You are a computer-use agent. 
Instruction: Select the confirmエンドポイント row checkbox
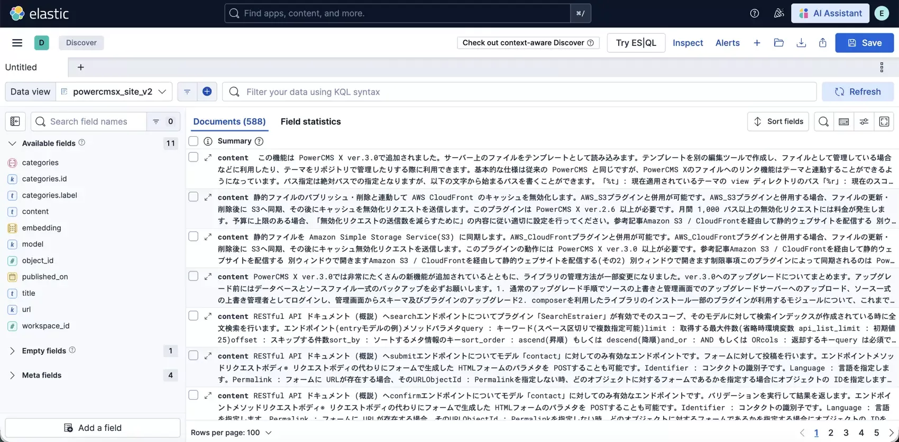[x=194, y=394]
